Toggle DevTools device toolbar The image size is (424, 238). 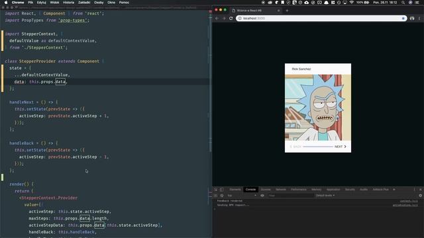pyautogui.click(x=221, y=190)
